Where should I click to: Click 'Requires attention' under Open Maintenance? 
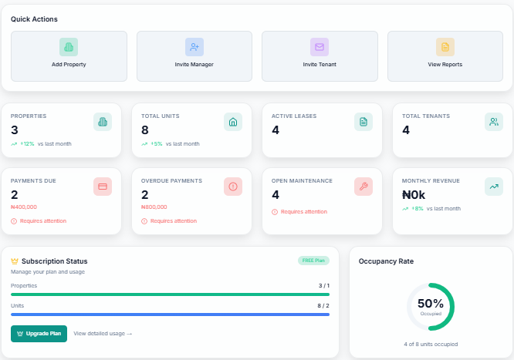tap(304, 212)
